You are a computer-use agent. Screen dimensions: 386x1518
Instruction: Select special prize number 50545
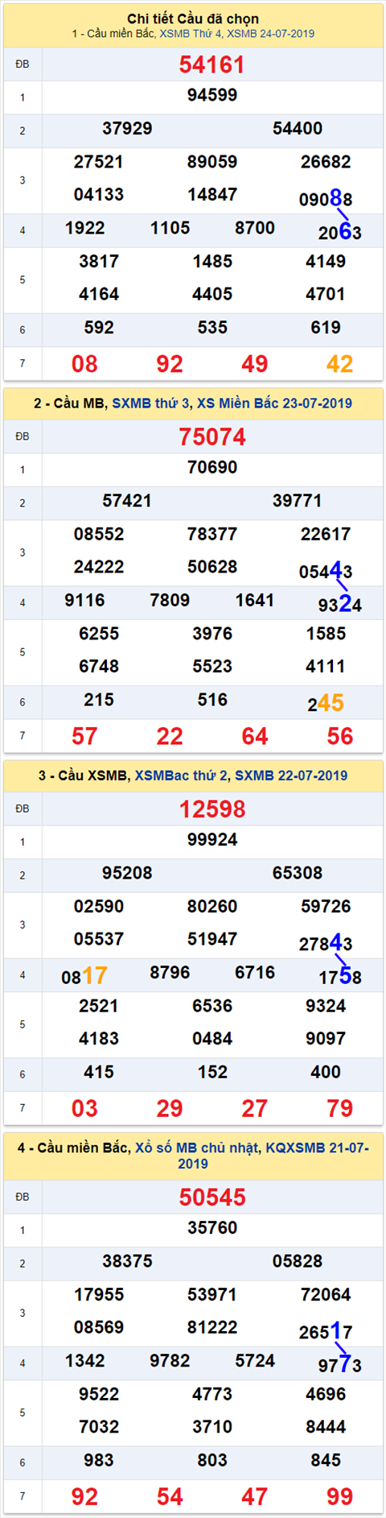point(212,1197)
